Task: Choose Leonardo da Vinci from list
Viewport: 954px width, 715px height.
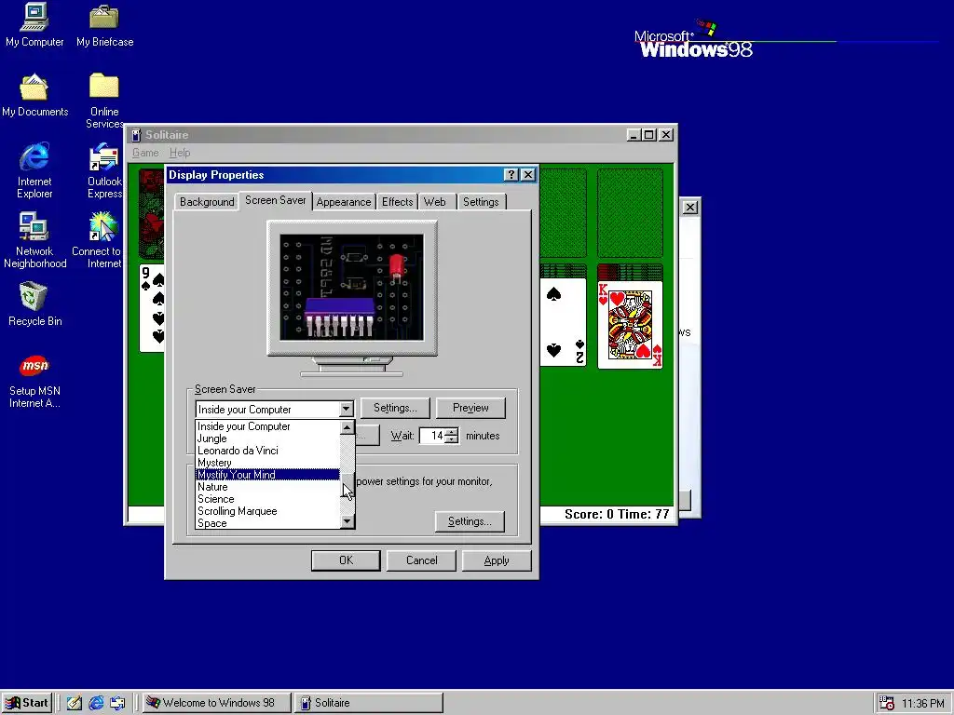Action: [x=267, y=451]
